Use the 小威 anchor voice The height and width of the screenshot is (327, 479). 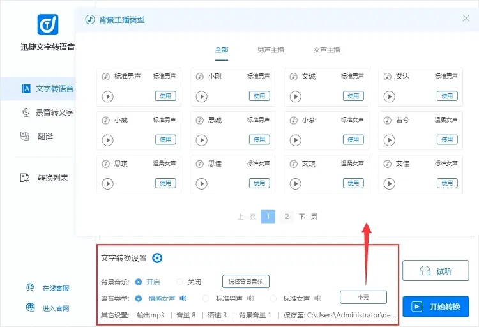165,140
